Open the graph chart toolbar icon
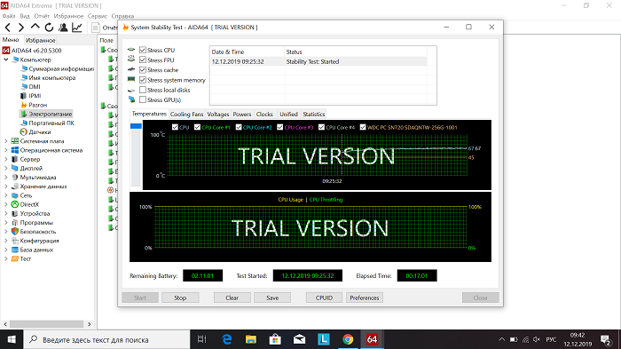The image size is (621, 349). pos(77,28)
